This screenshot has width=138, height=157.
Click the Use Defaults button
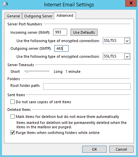click(84, 32)
